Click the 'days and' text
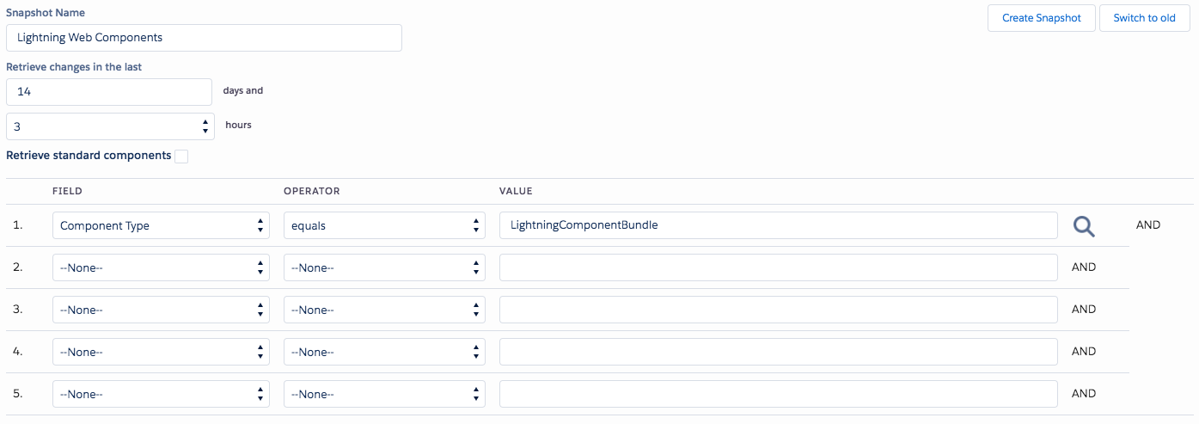Screen dimensions: 1199x424 pos(243,90)
